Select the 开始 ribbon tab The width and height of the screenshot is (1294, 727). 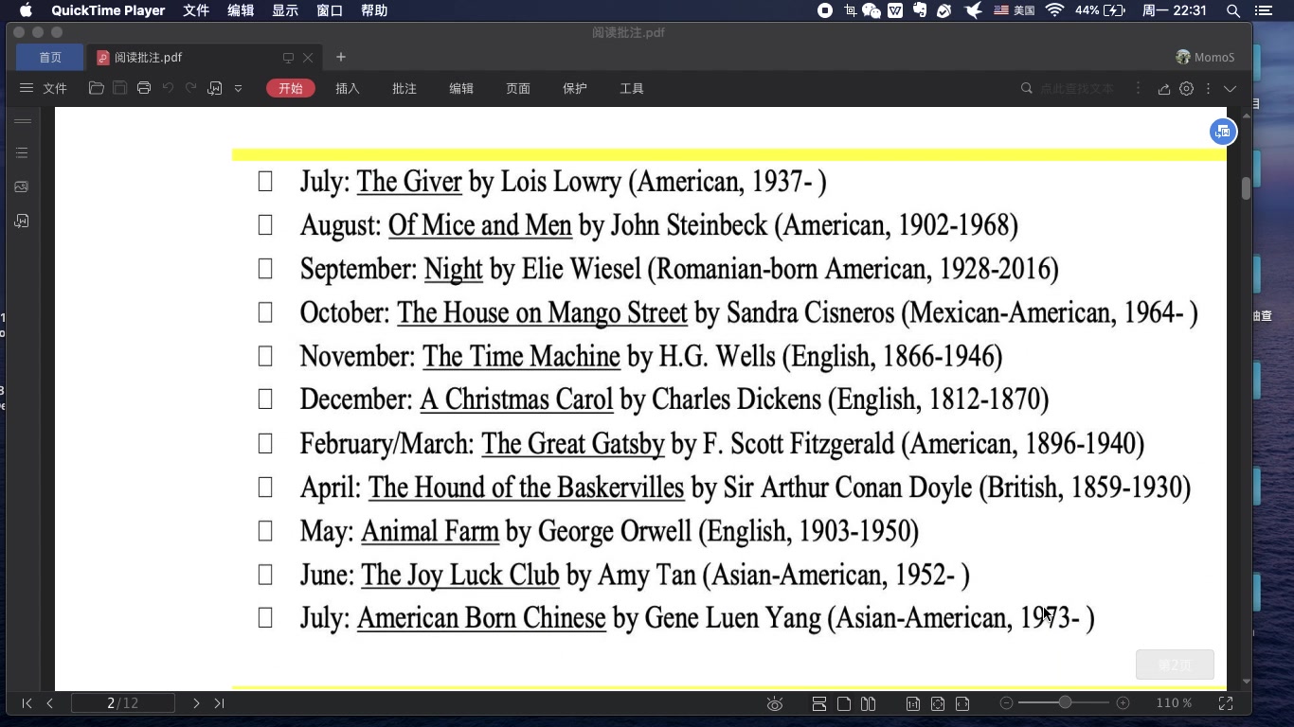(x=291, y=88)
